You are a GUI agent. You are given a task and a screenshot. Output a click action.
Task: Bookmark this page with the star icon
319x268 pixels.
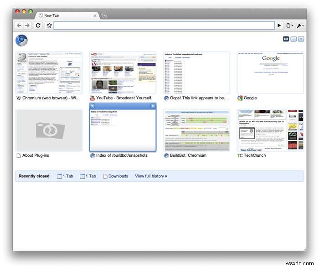click(x=49, y=26)
